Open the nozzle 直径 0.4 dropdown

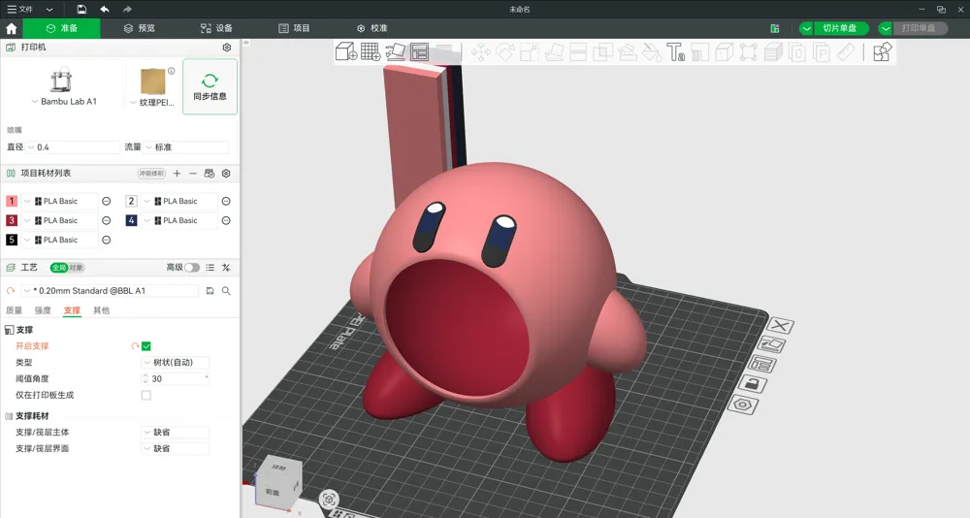[x=73, y=147]
